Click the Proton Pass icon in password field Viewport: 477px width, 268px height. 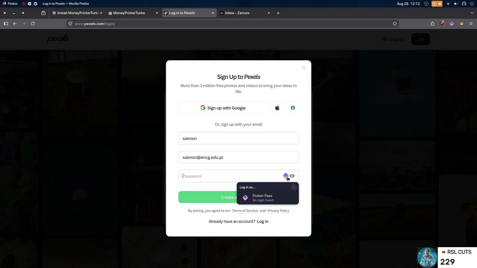pyautogui.click(x=285, y=176)
